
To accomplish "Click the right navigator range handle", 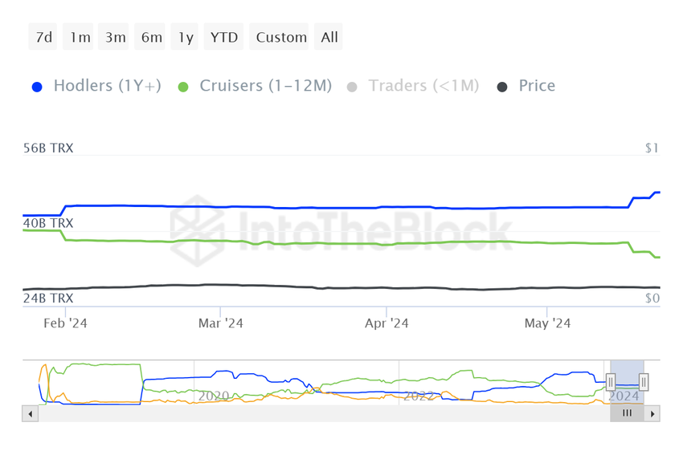I will tap(644, 382).
